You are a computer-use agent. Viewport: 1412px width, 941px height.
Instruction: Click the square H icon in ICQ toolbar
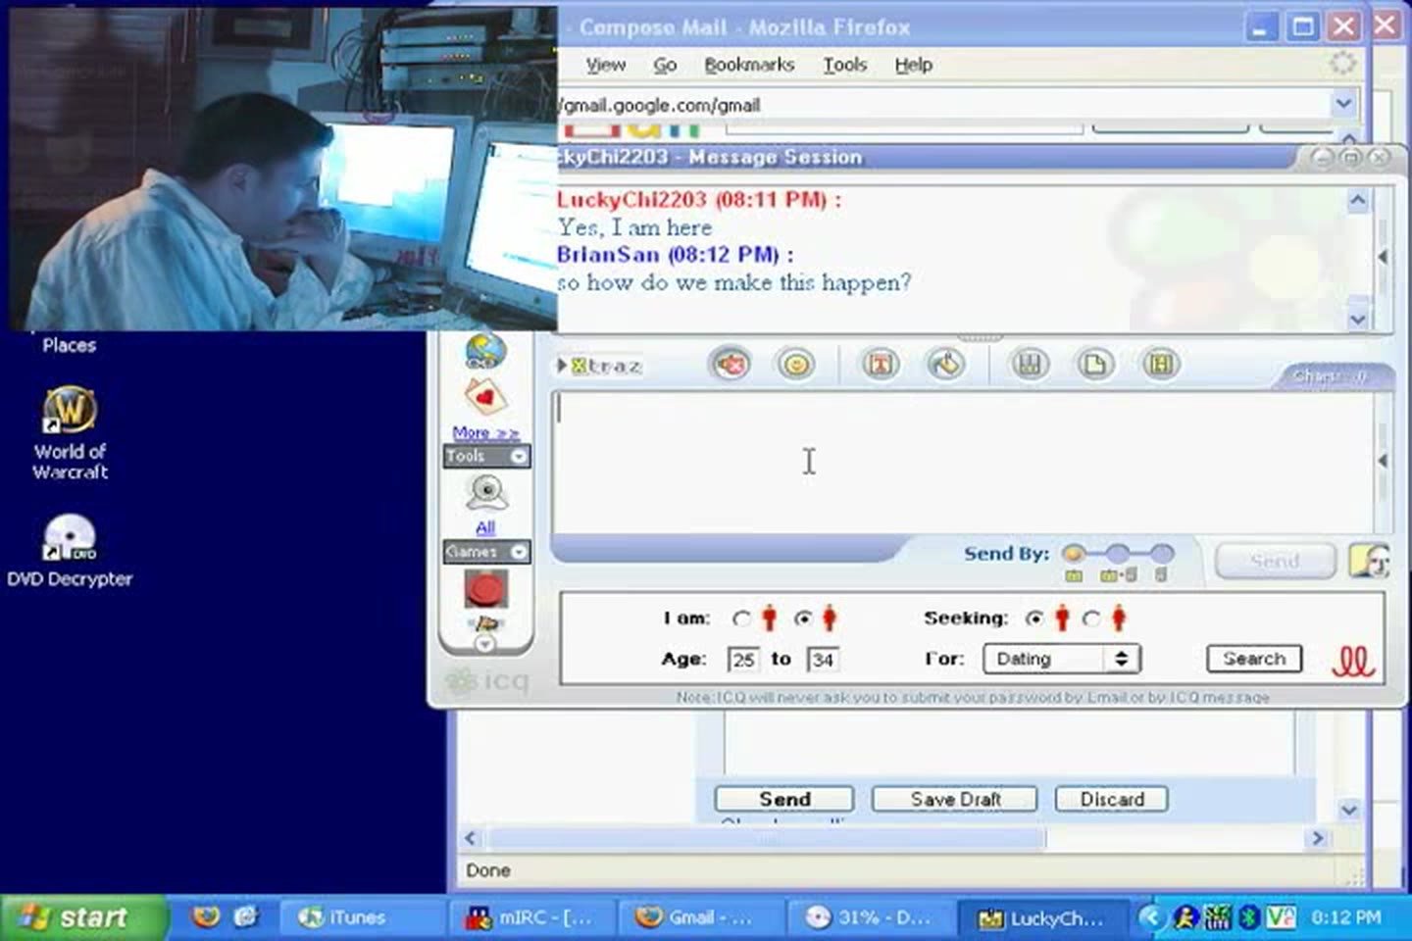[1161, 365]
